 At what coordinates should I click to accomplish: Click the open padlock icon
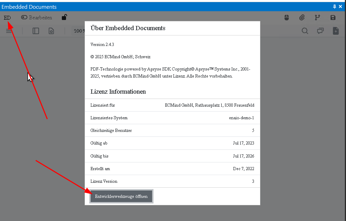(64, 17)
